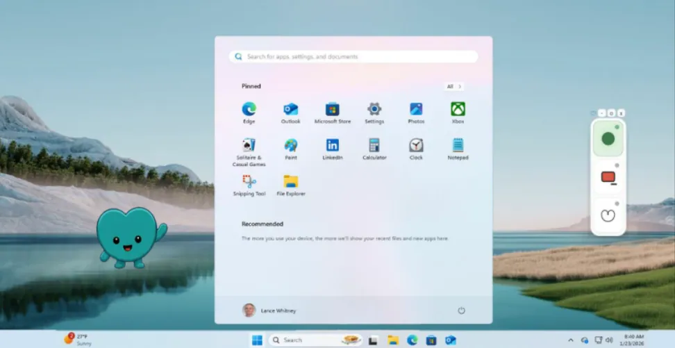
Task: Open Task View on the taskbar
Action: [x=373, y=340]
